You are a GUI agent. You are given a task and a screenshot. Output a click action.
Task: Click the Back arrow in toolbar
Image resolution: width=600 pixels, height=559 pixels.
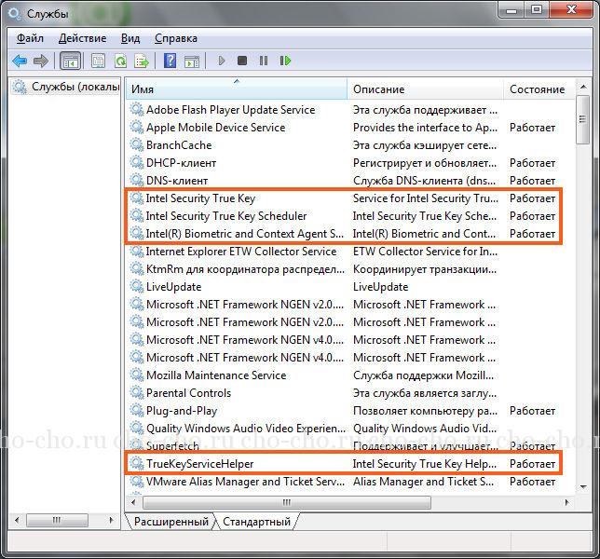pos(20,61)
